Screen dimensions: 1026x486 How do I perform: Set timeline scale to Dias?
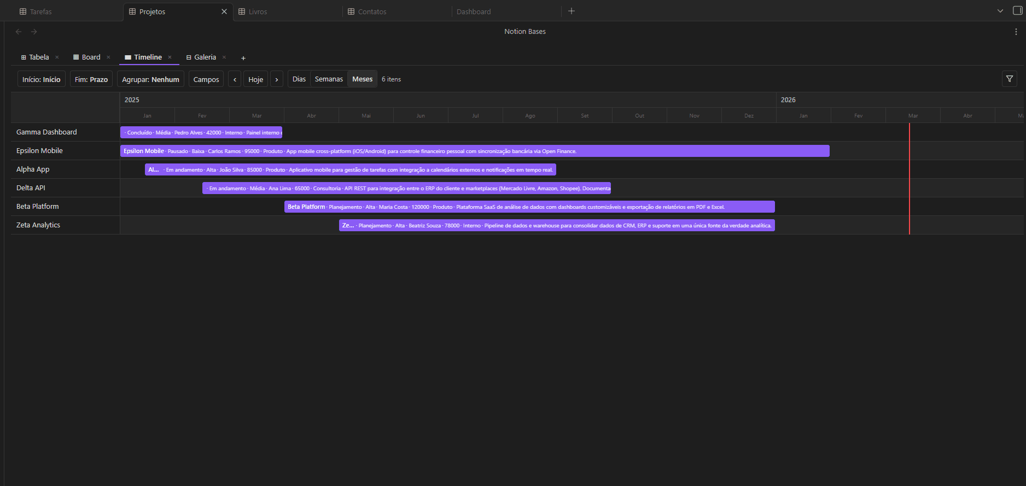[x=299, y=79]
